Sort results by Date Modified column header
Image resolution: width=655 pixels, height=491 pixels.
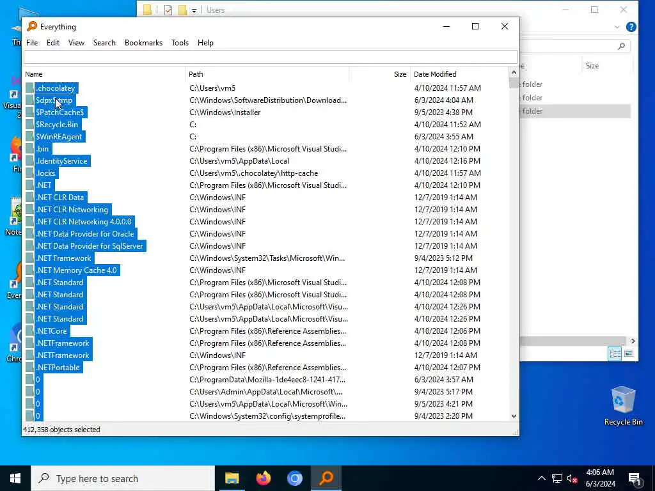click(x=459, y=74)
